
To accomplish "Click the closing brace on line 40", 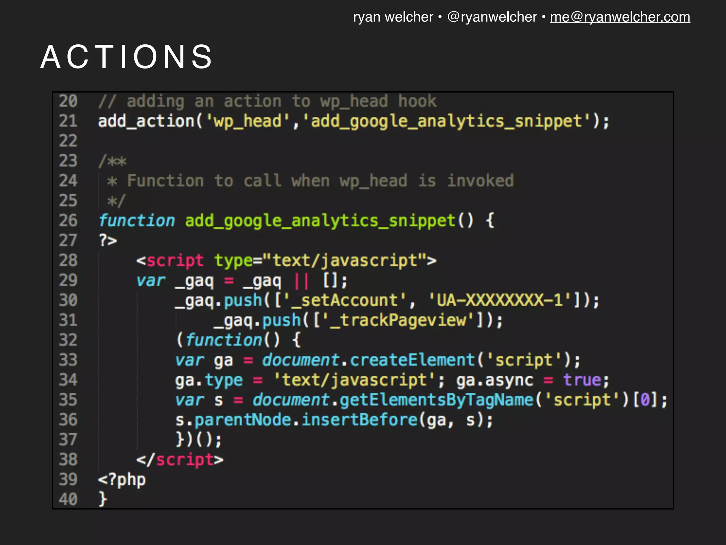I will [x=102, y=499].
